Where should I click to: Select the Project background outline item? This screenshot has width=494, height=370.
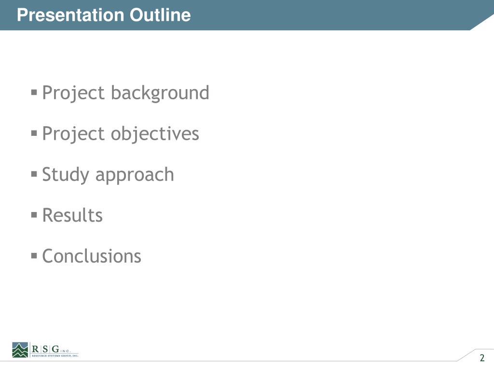(x=125, y=93)
